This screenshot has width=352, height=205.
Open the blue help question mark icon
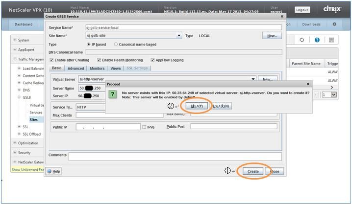click(317, 40)
